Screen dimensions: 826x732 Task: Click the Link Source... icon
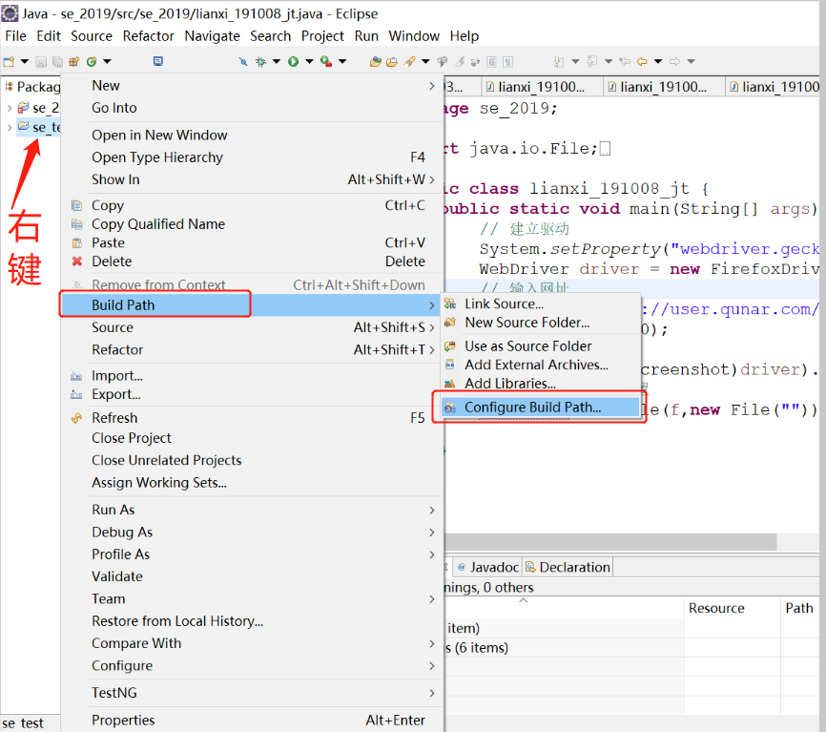pyautogui.click(x=450, y=303)
